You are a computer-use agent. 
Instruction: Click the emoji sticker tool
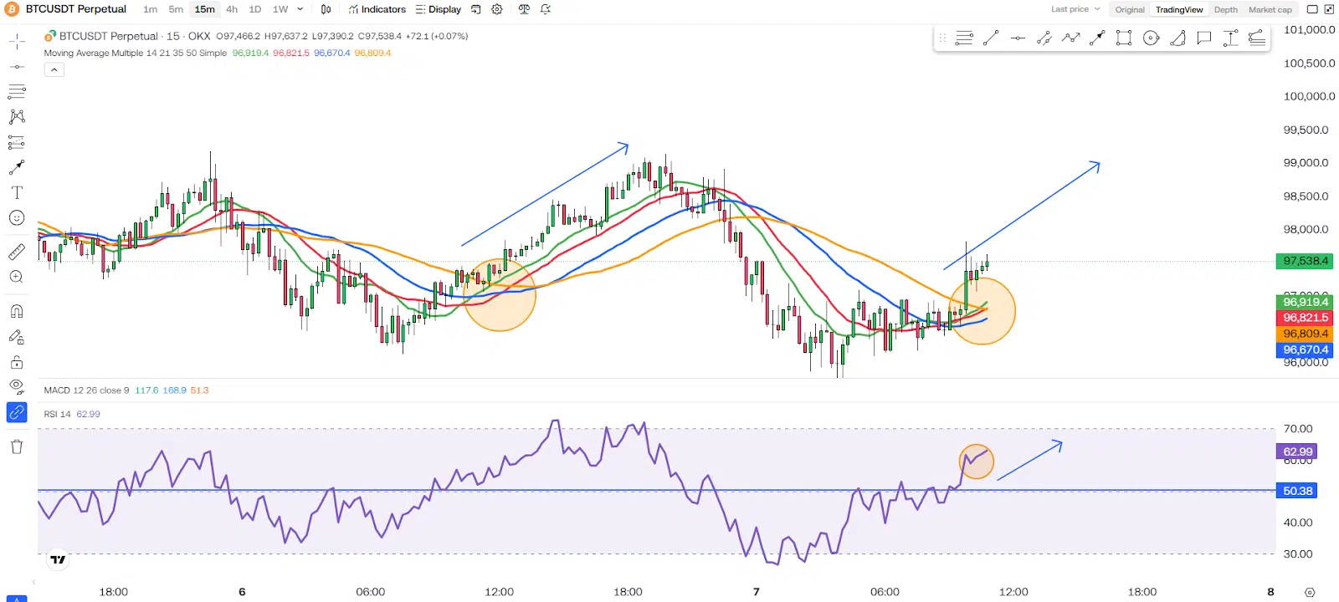tap(17, 218)
